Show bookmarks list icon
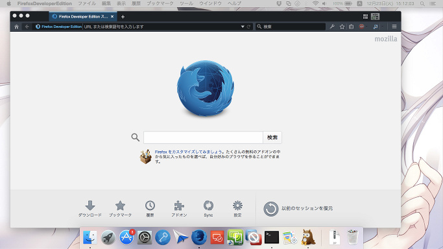443x249 pixels. [x=351, y=27]
